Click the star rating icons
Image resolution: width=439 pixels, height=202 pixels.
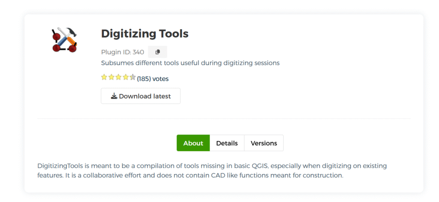[x=118, y=77]
